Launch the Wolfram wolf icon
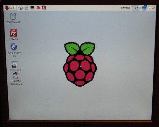This screenshot has height=127, width=159. click(x=44, y=8)
